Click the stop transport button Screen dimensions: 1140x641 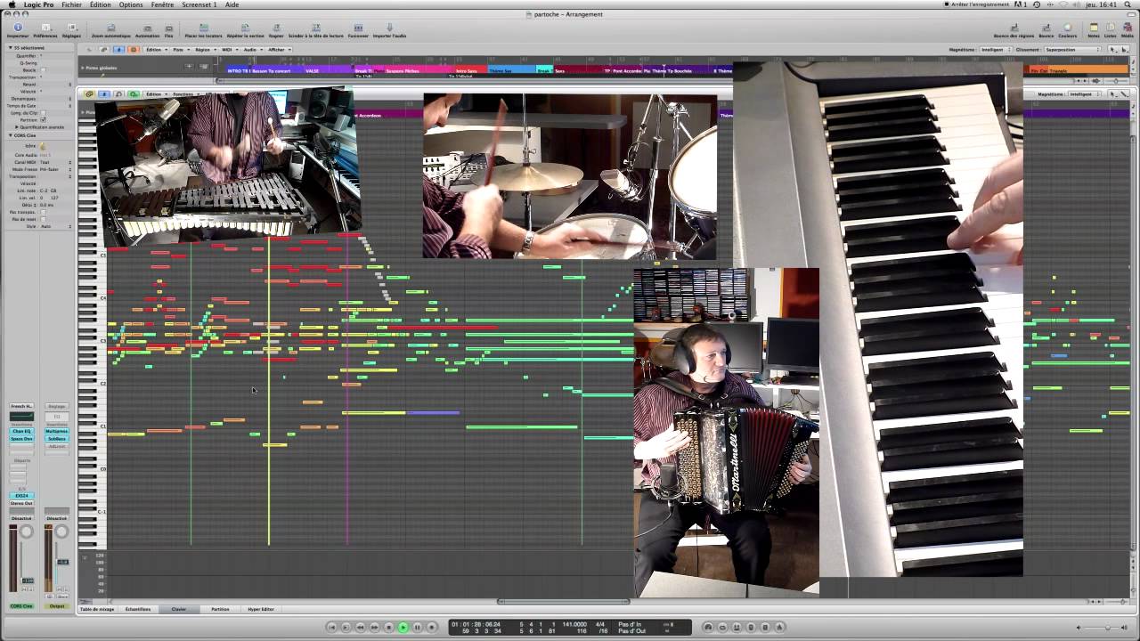[389, 627]
